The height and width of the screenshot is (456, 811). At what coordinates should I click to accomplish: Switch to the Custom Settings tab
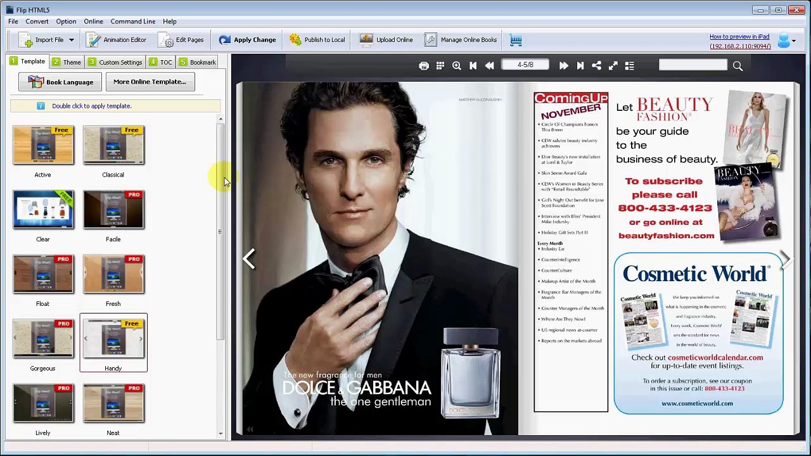click(x=115, y=62)
